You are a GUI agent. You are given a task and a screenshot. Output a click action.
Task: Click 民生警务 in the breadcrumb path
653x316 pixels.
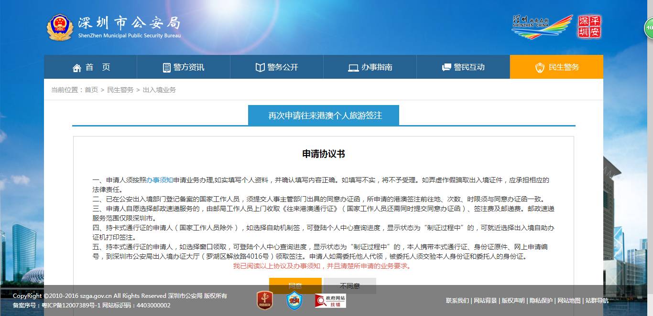click(120, 90)
